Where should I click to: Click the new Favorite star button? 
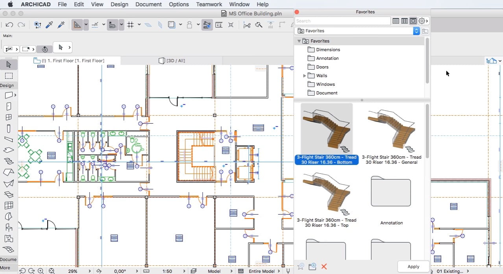click(301, 267)
